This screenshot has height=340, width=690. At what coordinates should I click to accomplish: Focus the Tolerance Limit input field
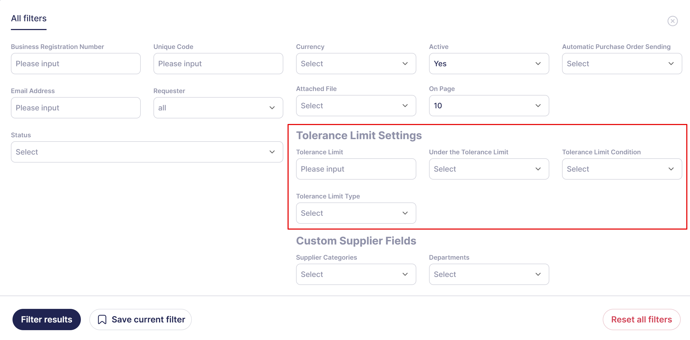(x=356, y=169)
